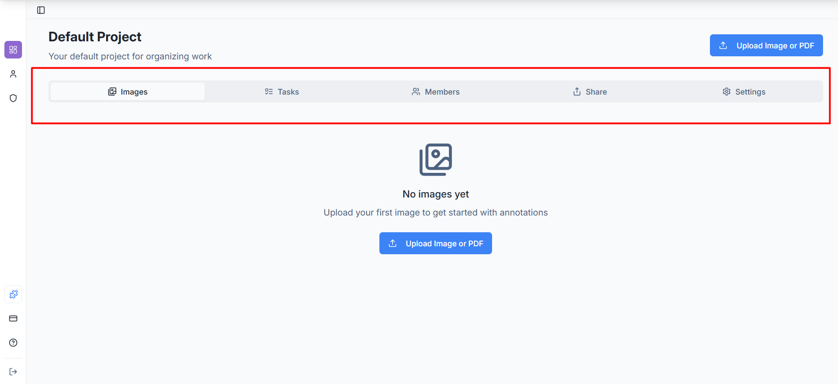Click the project description subtitle text

[130, 56]
